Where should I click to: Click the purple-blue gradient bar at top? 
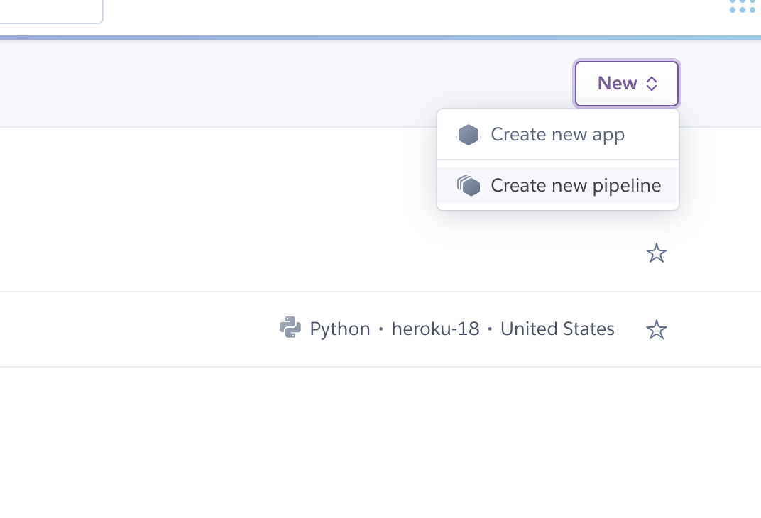355,38
